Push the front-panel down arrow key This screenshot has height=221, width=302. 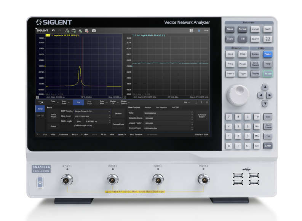point(265,104)
